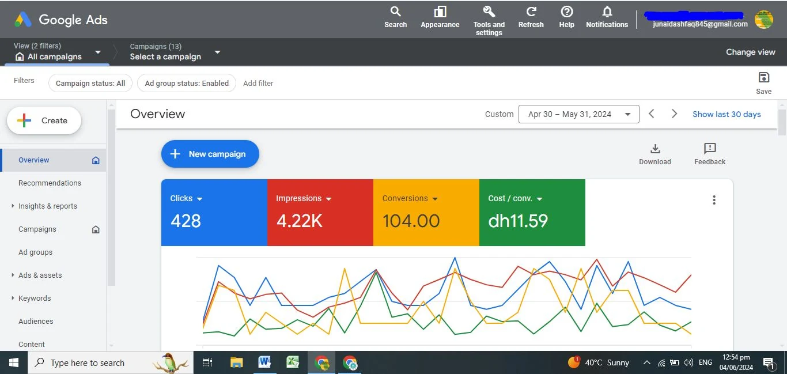Open the Feedback icon
This screenshot has height=374, width=787.
tap(710, 154)
